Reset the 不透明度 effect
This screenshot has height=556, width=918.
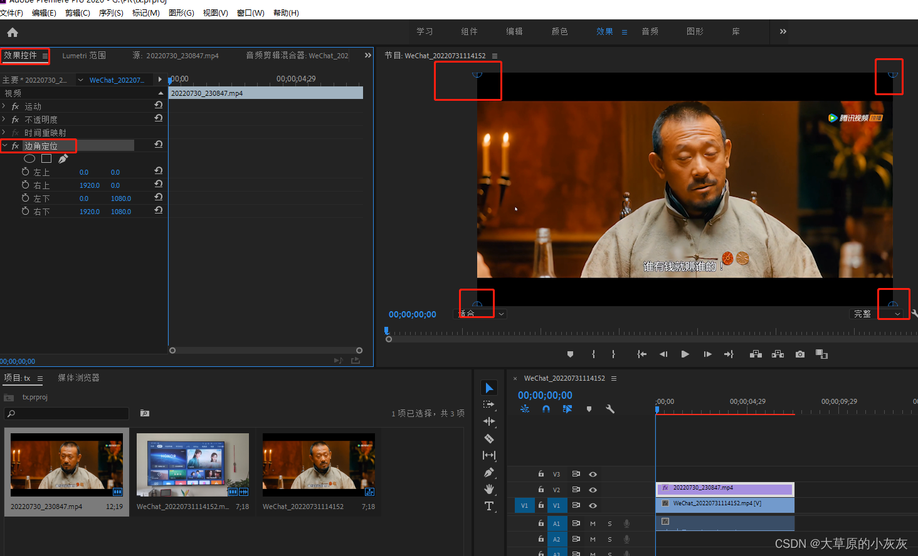pyautogui.click(x=159, y=118)
